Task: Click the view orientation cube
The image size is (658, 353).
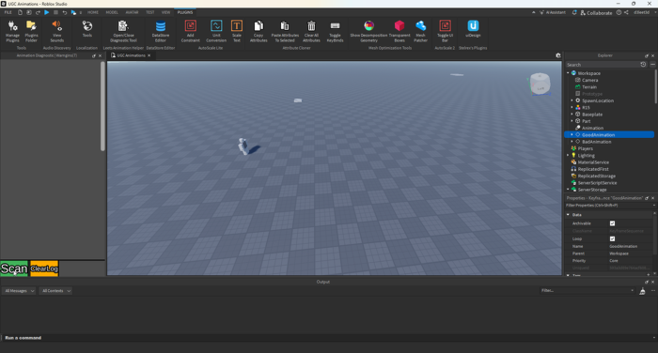Action: (540, 84)
